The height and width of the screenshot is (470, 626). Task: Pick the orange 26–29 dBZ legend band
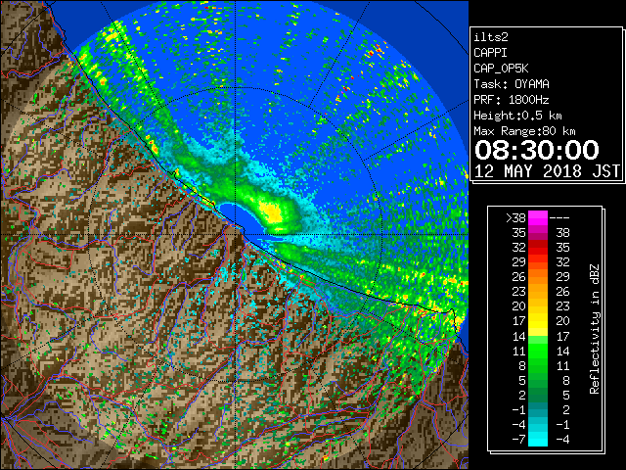pyautogui.click(x=538, y=277)
